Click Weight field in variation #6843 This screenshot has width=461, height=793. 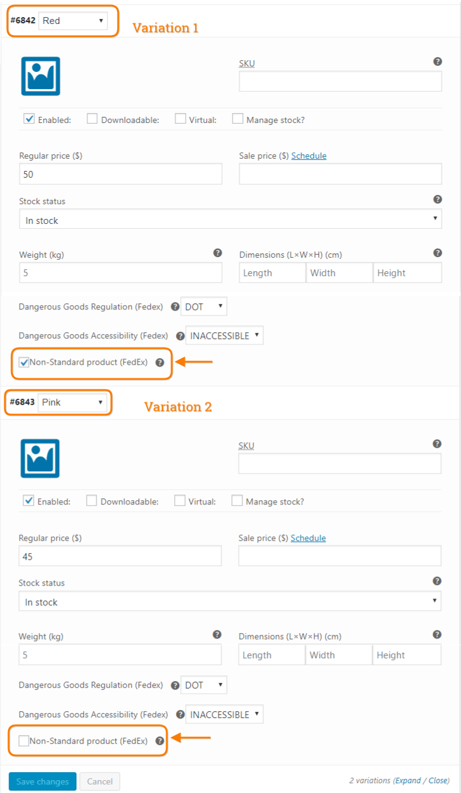click(120, 655)
